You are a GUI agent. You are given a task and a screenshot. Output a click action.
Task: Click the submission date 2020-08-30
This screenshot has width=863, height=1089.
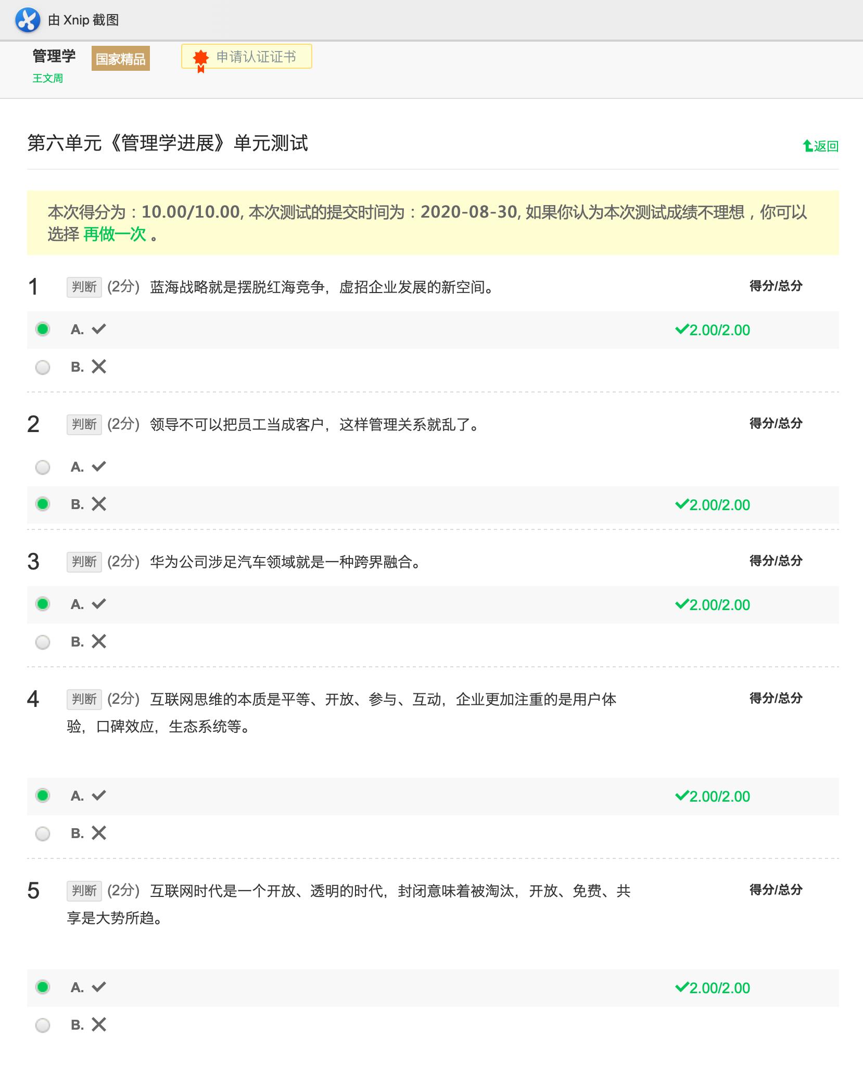(x=469, y=212)
